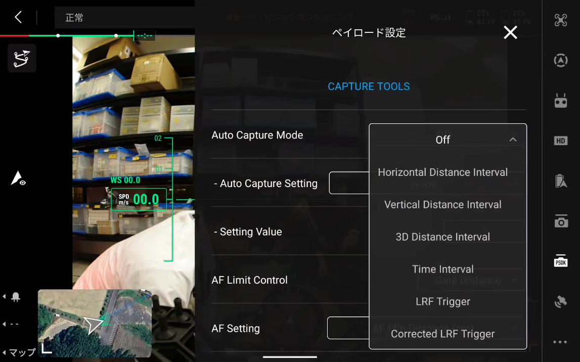Image resolution: width=580 pixels, height=362 pixels.
Task: Expand the arrow beside マップ
Action: [4, 352]
